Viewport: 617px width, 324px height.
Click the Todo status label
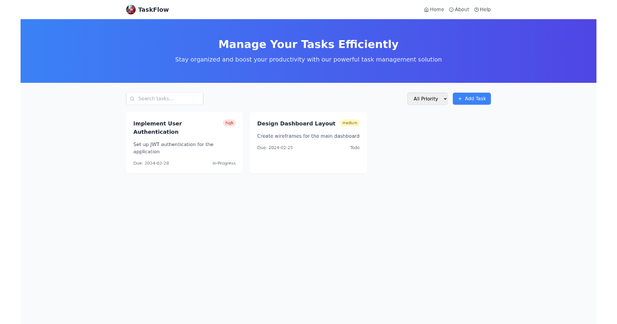pyautogui.click(x=355, y=148)
